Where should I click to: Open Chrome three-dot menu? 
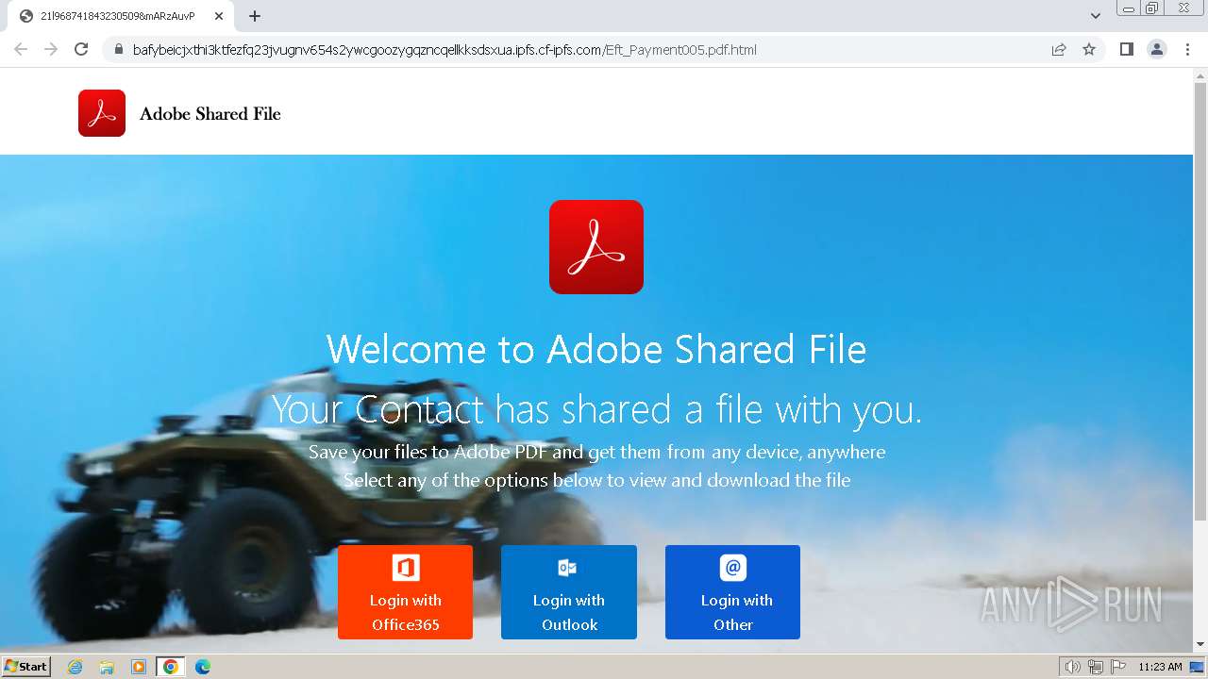point(1187,50)
